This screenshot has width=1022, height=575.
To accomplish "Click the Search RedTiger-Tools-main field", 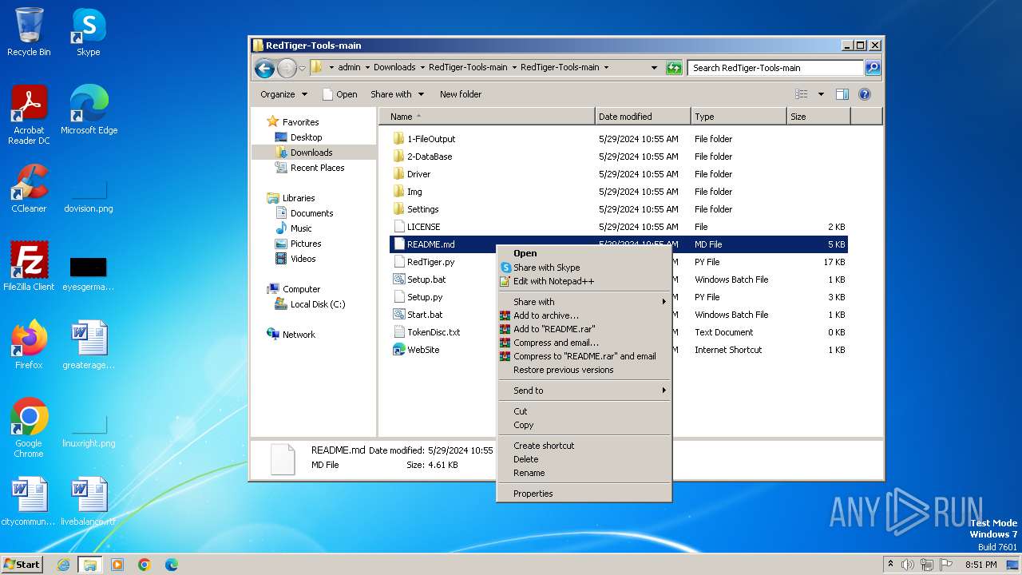I will pos(774,68).
